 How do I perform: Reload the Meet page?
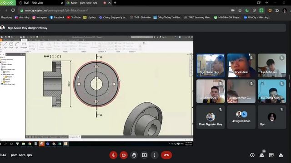[13, 10]
